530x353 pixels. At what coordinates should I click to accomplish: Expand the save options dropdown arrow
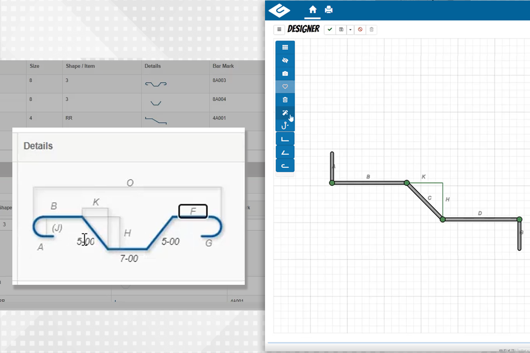tap(350, 30)
